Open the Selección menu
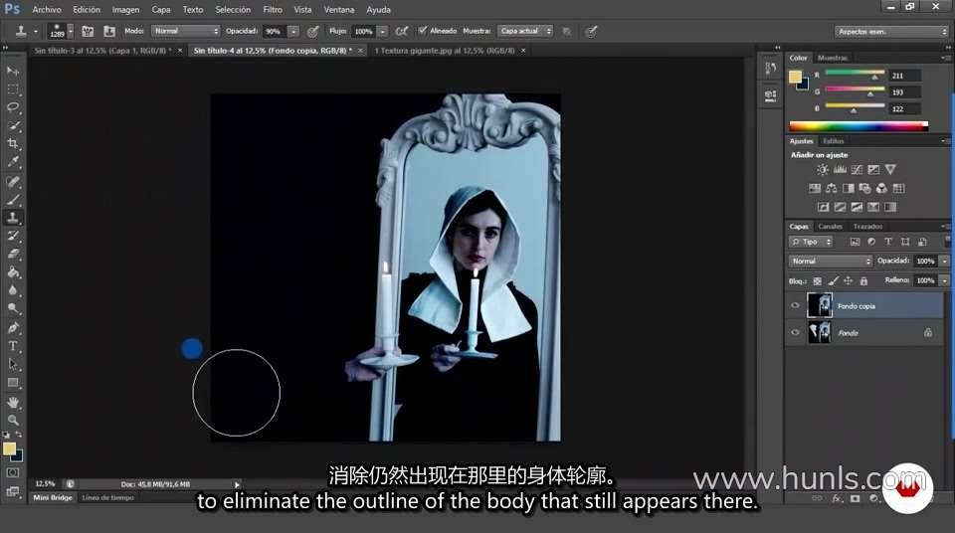The width and height of the screenshot is (955, 533). click(x=233, y=10)
